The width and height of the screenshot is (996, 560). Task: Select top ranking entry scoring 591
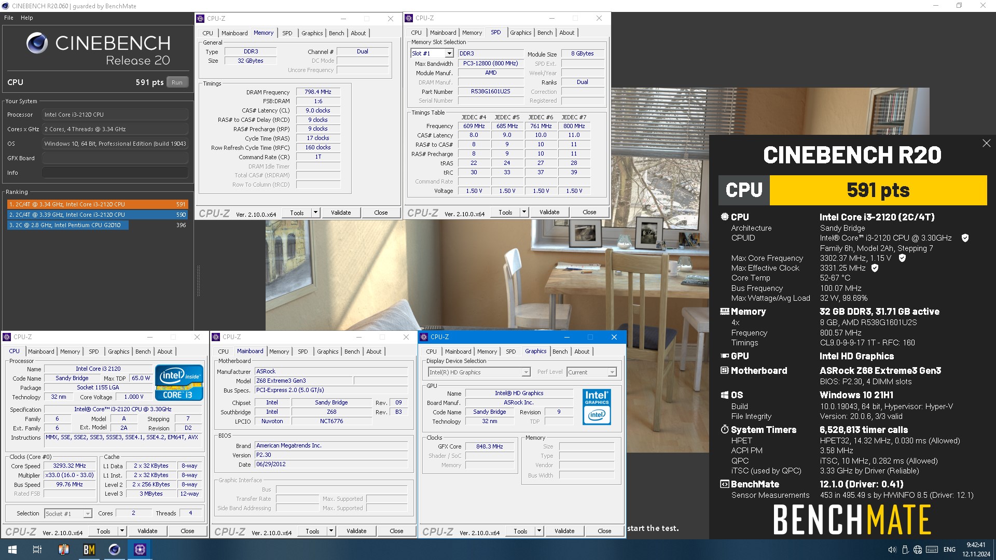pos(98,204)
